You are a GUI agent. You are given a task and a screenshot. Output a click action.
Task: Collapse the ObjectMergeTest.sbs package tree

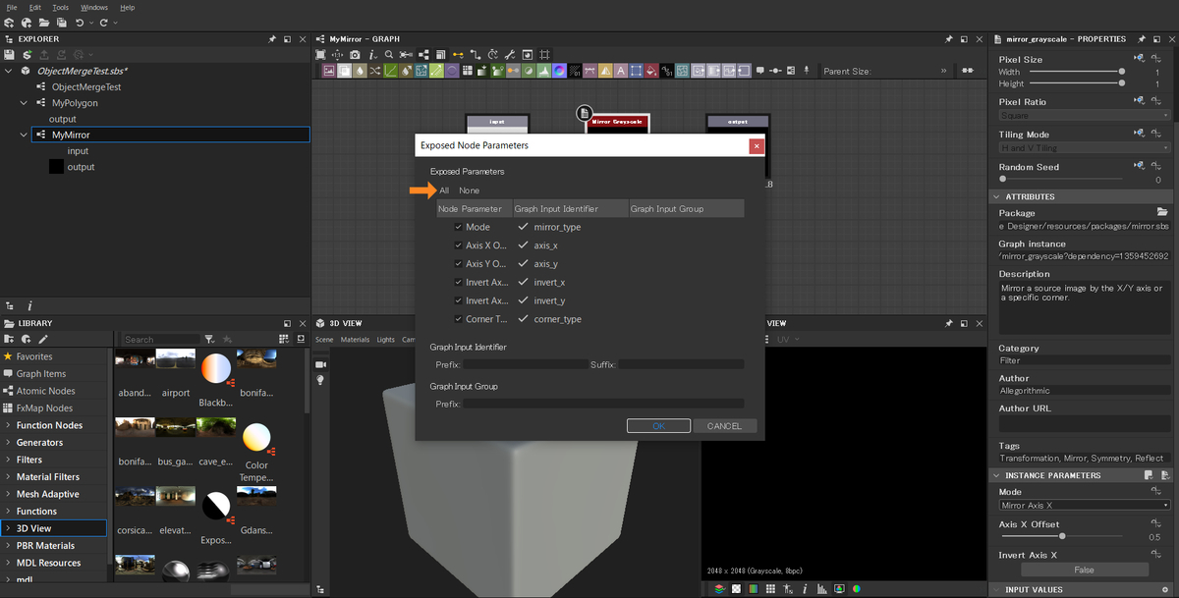click(9, 71)
